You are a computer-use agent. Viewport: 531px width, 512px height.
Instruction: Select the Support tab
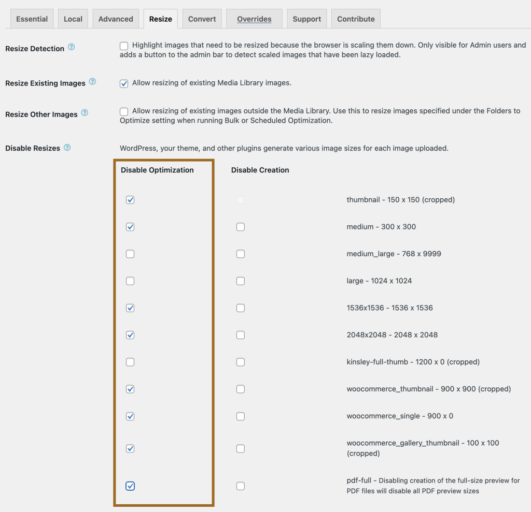pyautogui.click(x=306, y=19)
